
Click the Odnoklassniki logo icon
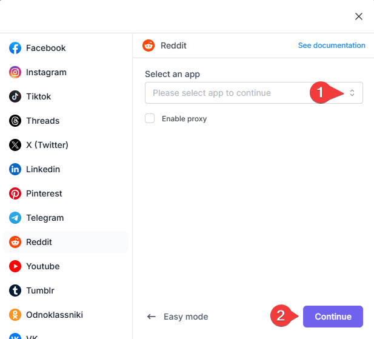coord(15,315)
